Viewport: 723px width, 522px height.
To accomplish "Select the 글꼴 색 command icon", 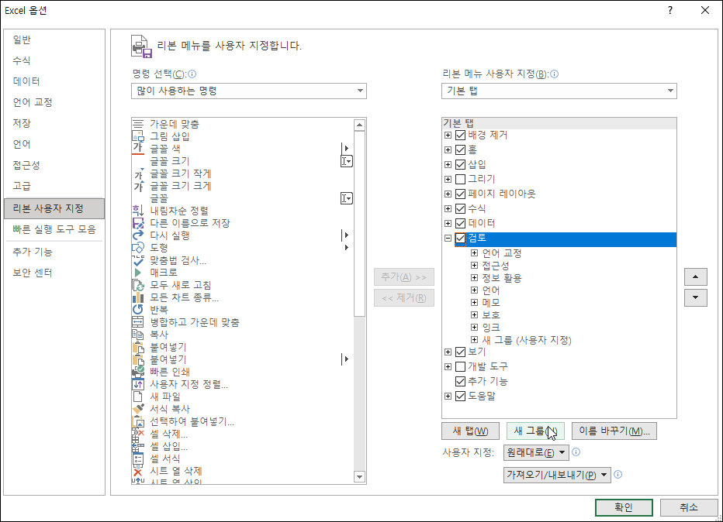I will click(x=138, y=149).
